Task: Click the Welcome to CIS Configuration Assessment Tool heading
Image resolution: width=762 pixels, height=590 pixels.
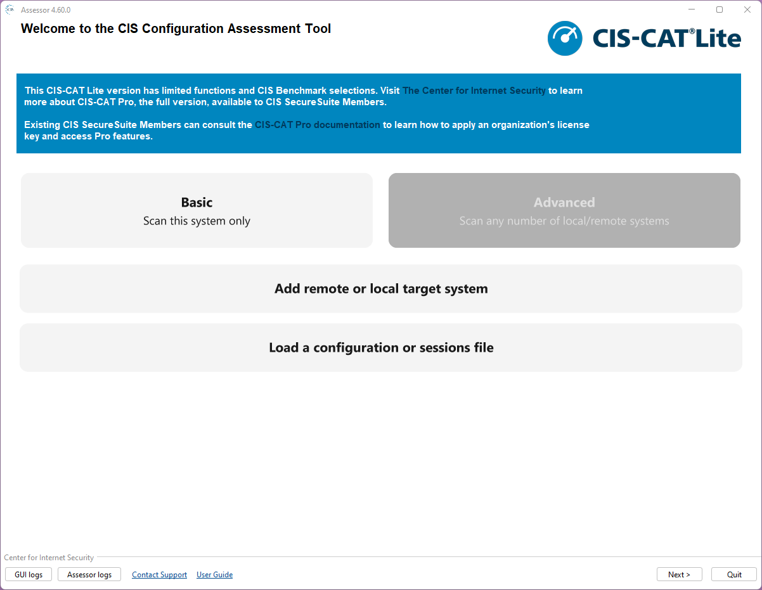Action: [x=176, y=29]
